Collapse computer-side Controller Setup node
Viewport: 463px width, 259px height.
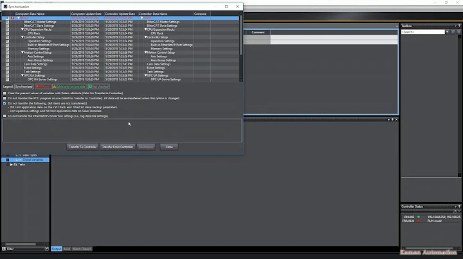click(22, 37)
